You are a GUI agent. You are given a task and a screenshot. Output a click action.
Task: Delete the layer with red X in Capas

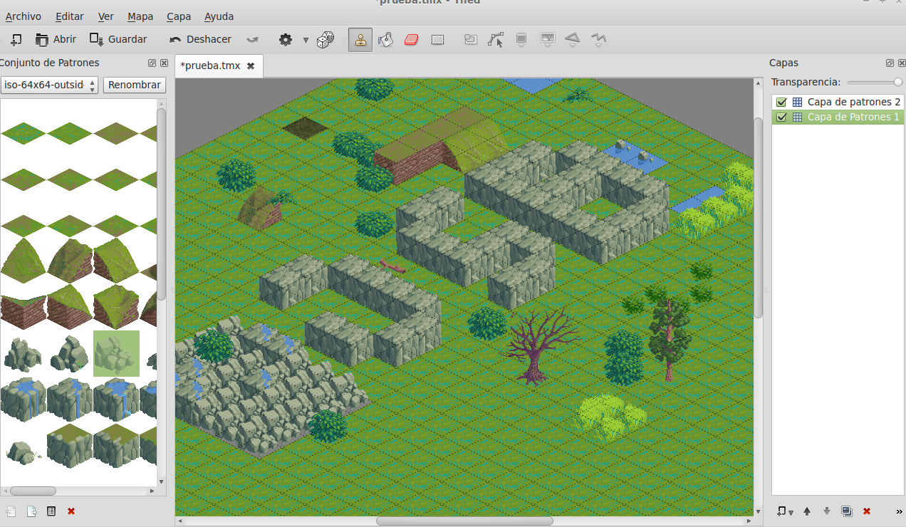(x=867, y=511)
